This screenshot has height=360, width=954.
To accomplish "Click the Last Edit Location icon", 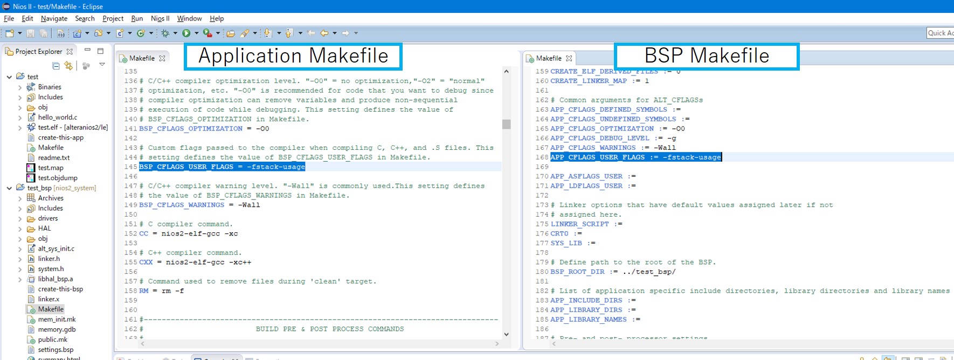I will point(311,33).
